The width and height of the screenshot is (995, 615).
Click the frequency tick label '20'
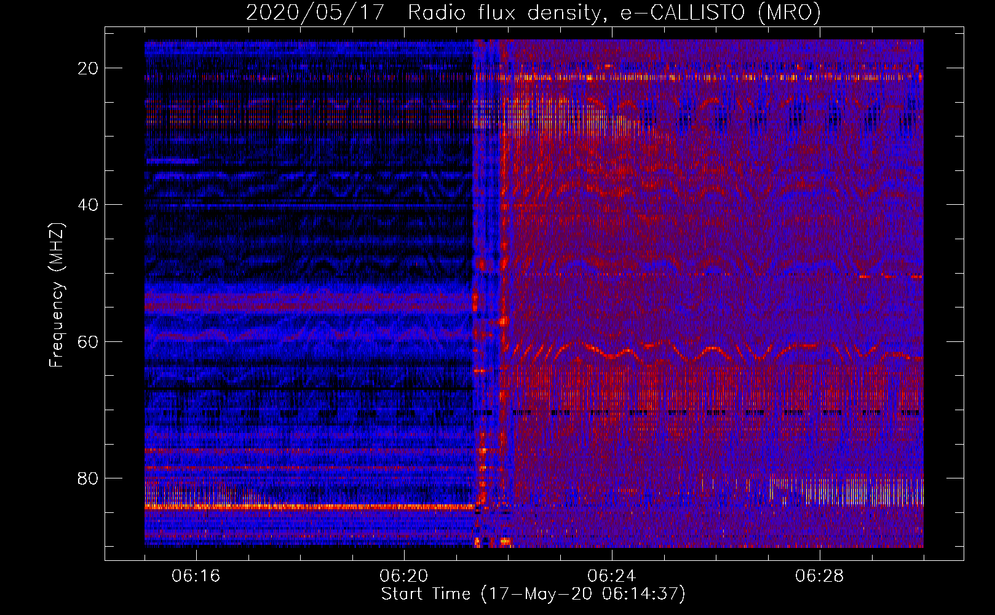tap(89, 68)
